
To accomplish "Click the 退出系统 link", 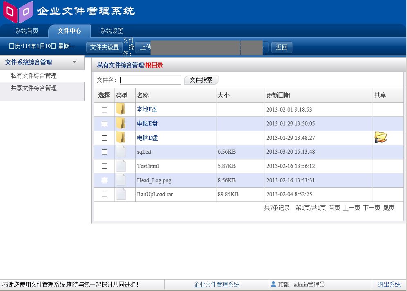I will [x=389, y=284].
